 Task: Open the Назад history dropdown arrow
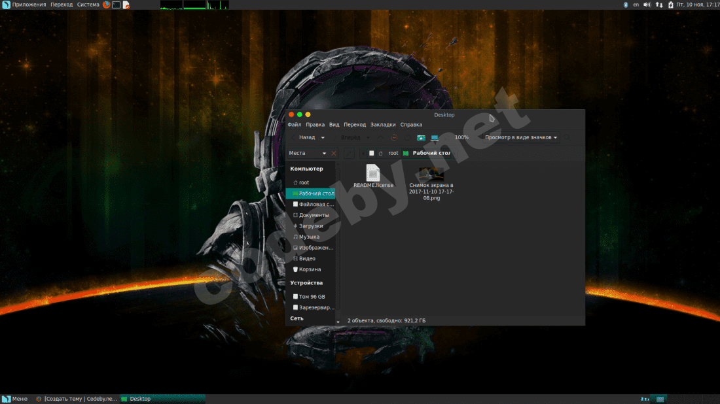tap(323, 137)
